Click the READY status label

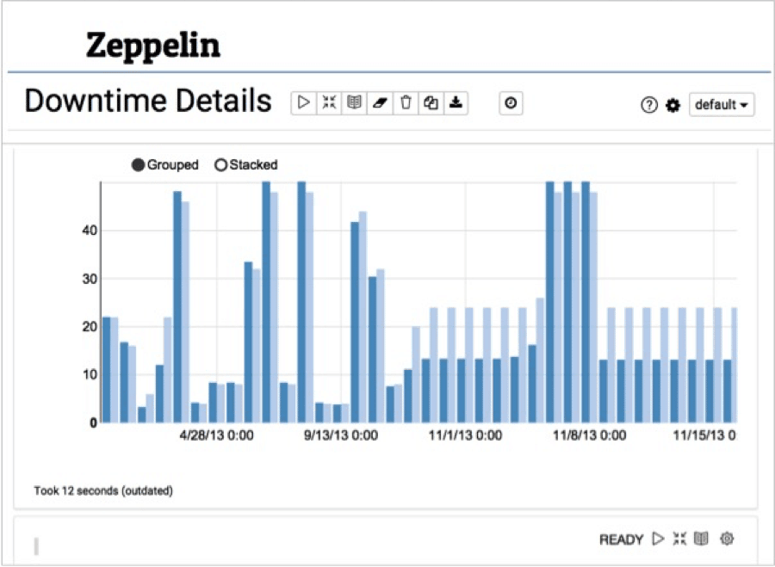(x=621, y=539)
